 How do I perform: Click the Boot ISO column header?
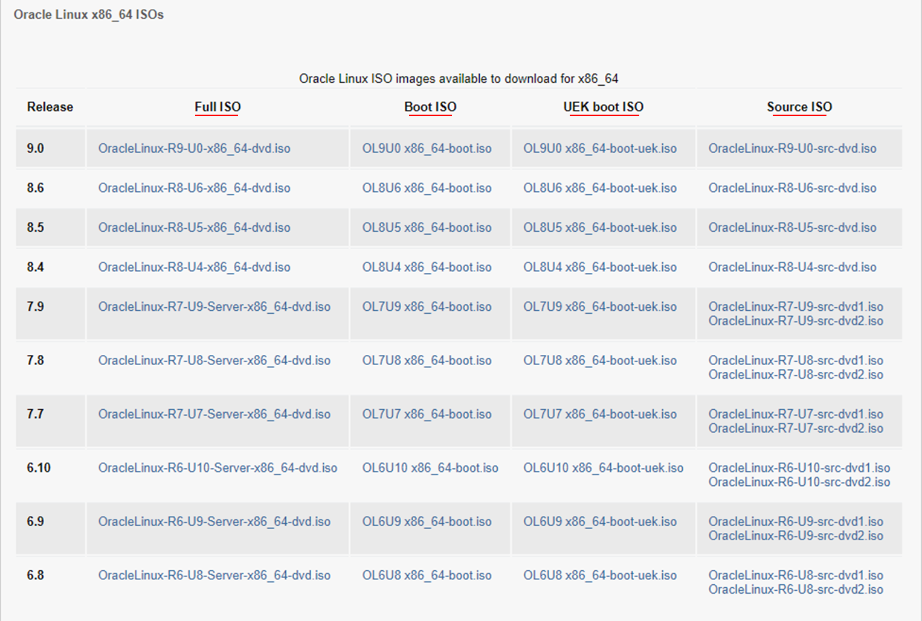430,107
